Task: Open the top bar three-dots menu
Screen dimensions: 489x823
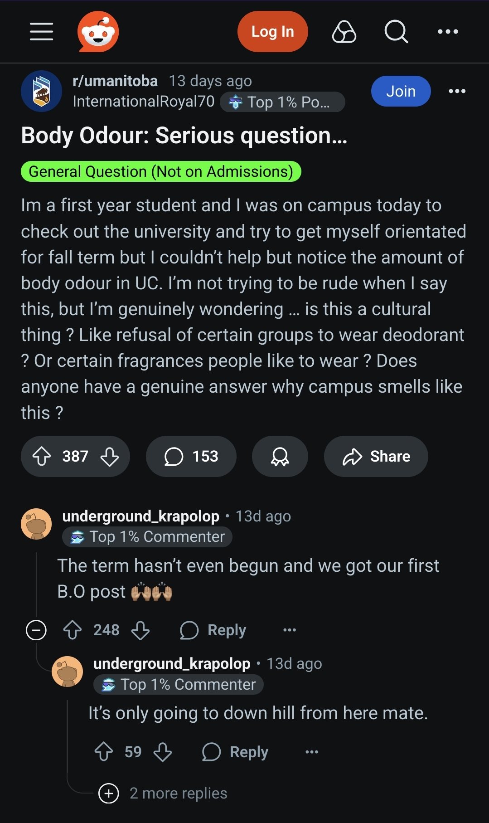Action: pyautogui.click(x=448, y=32)
